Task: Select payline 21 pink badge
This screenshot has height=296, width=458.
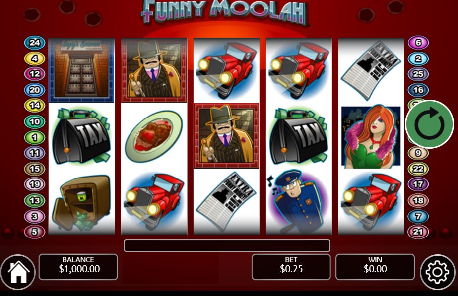Action: (x=418, y=232)
